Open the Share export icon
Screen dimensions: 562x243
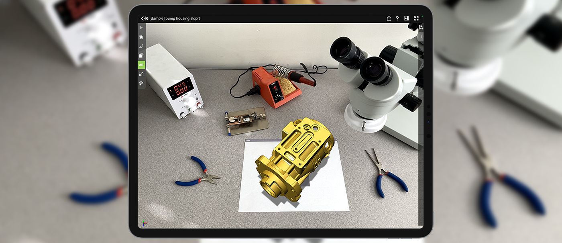[x=389, y=18]
